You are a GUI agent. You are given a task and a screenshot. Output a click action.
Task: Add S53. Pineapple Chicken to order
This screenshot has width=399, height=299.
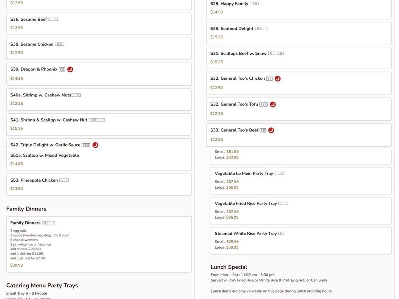(98, 184)
